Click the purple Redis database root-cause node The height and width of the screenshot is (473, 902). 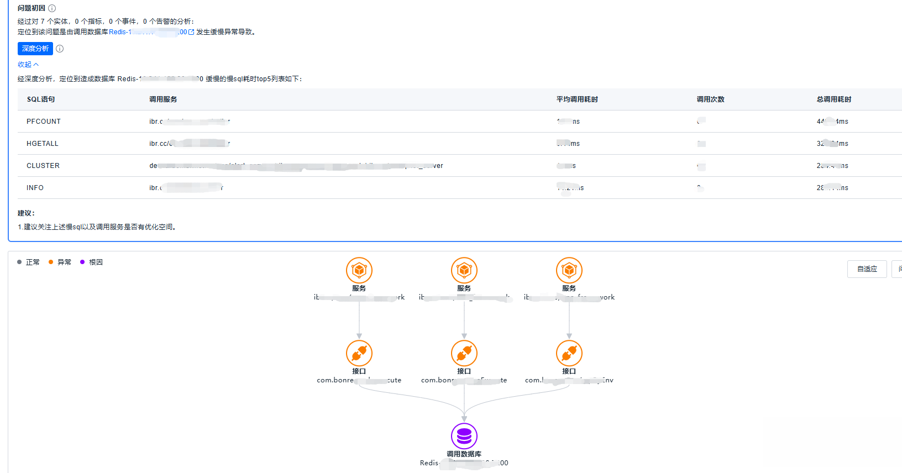pyautogui.click(x=464, y=436)
